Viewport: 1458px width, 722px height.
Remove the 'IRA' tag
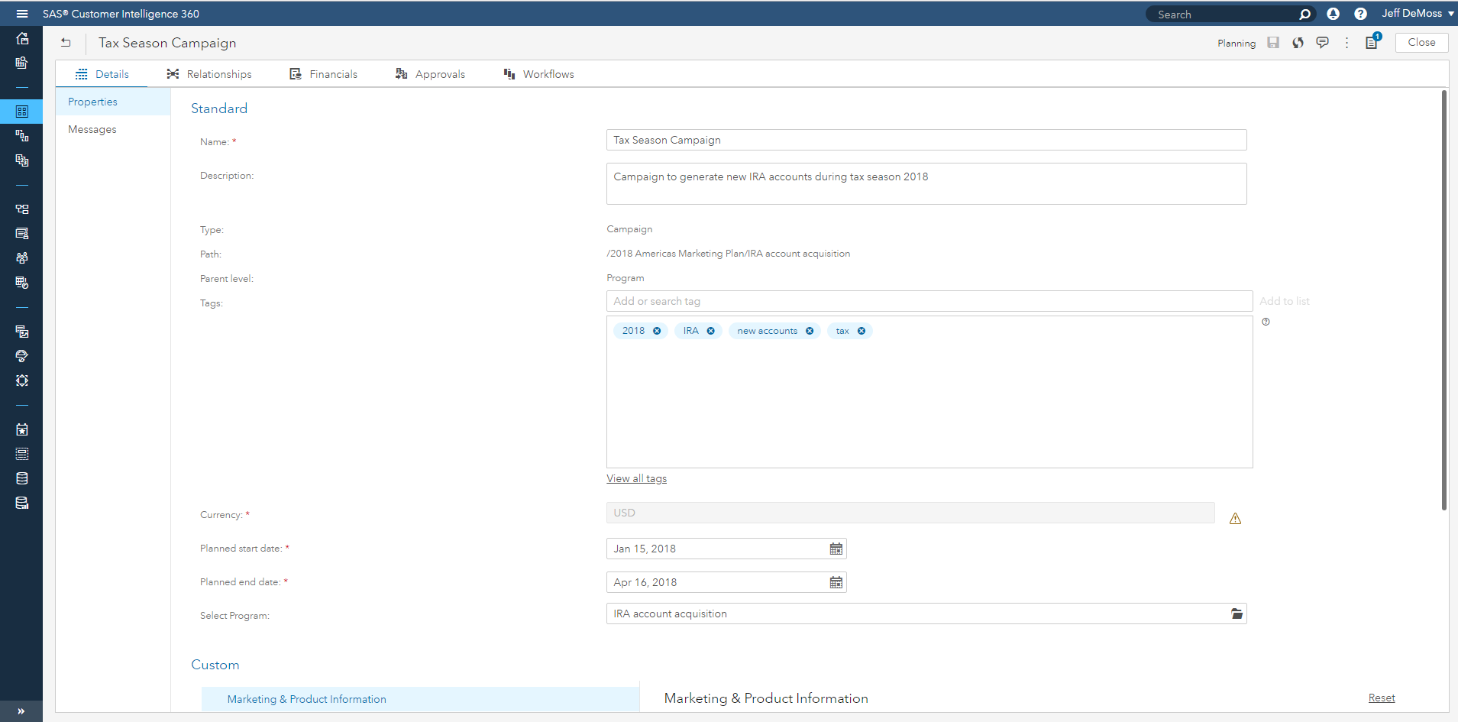[710, 331]
